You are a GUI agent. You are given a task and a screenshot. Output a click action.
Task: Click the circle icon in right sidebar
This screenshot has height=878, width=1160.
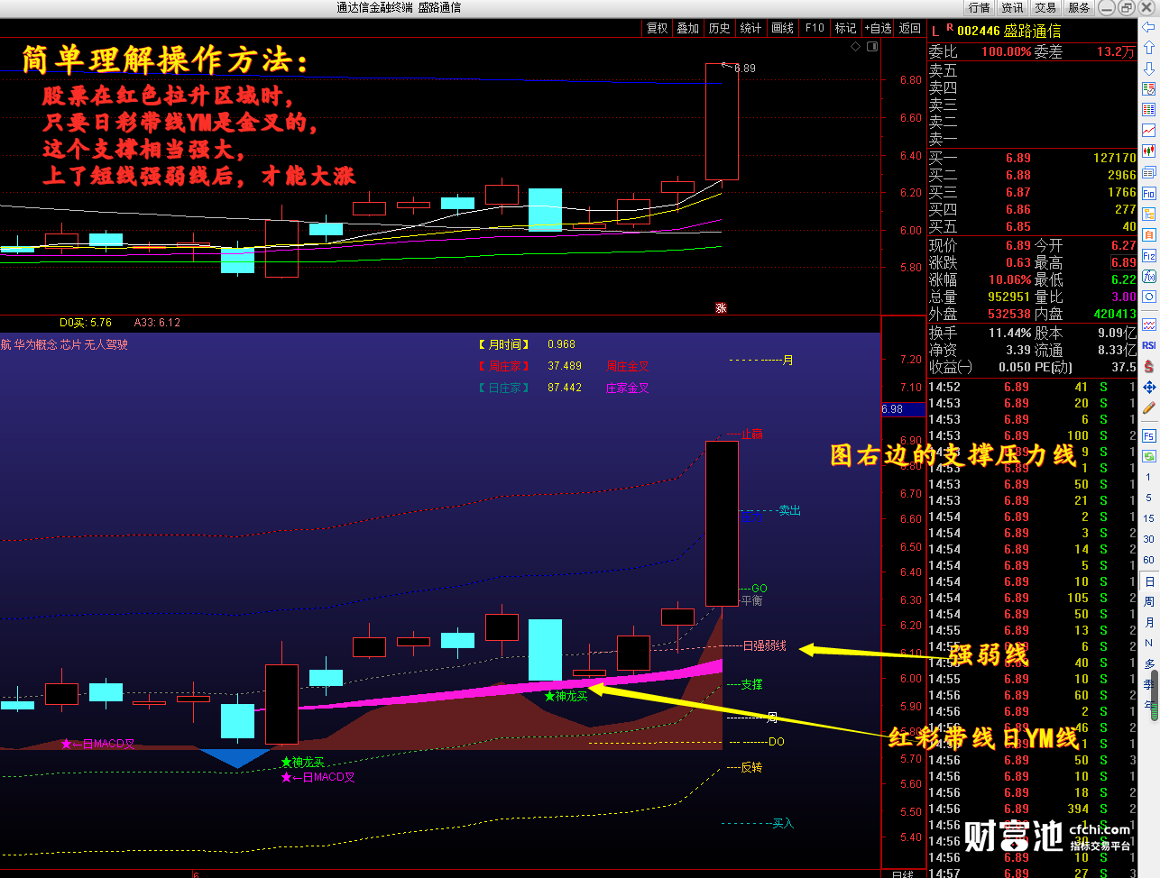coord(1148,297)
